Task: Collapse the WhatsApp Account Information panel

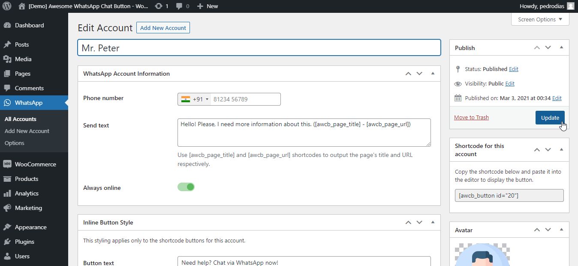Action: 433,74
